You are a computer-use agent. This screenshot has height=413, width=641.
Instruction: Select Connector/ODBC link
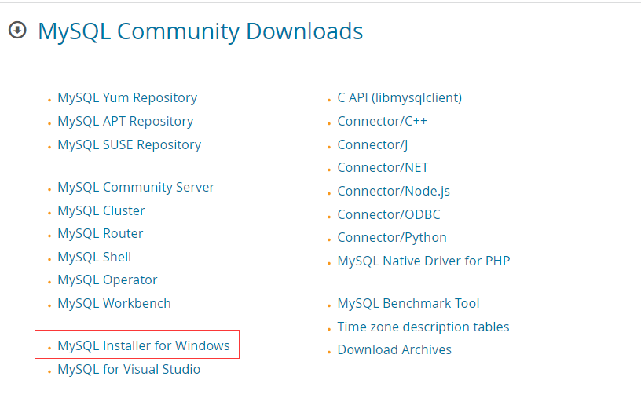pos(388,215)
